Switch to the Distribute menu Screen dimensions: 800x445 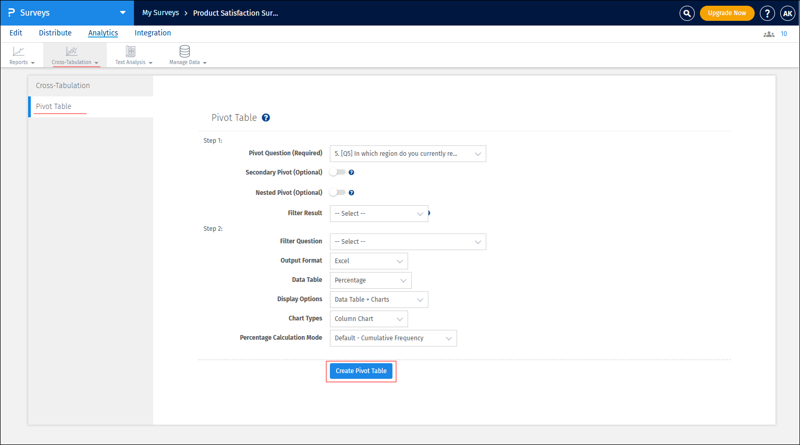coord(55,33)
